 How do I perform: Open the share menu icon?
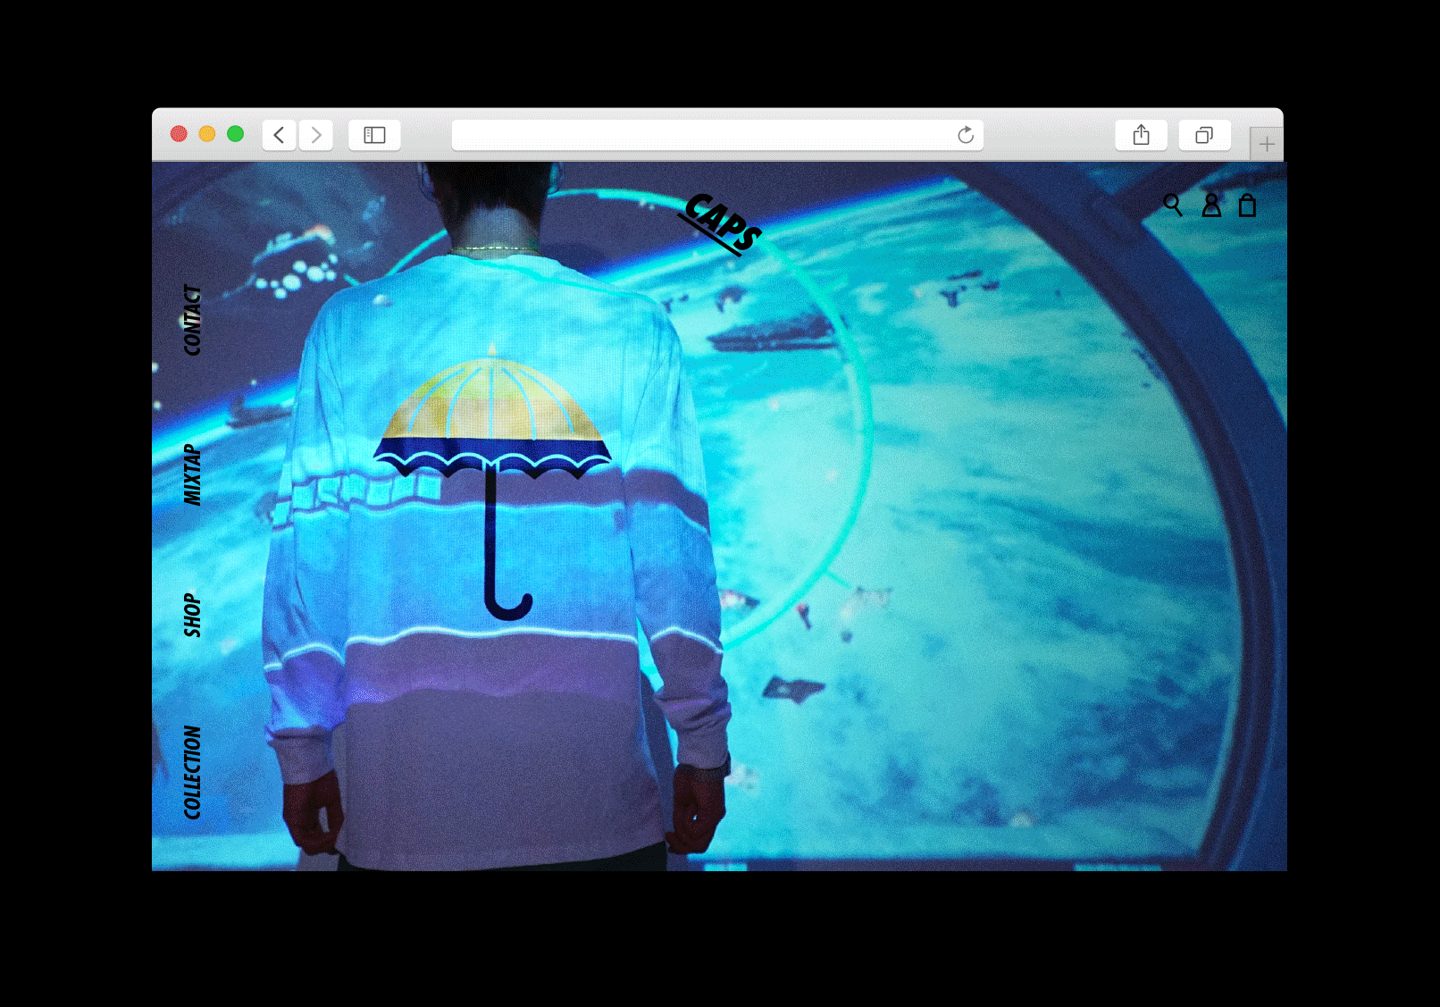pyautogui.click(x=1141, y=135)
